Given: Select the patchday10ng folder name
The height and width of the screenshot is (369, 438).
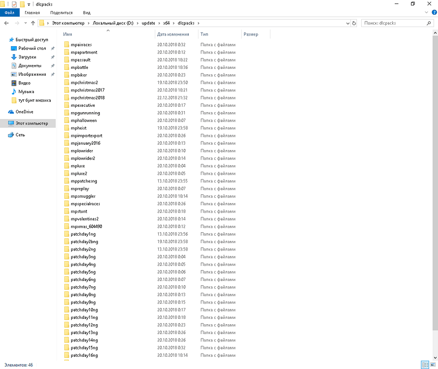Looking at the screenshot, I should (84, 310).
